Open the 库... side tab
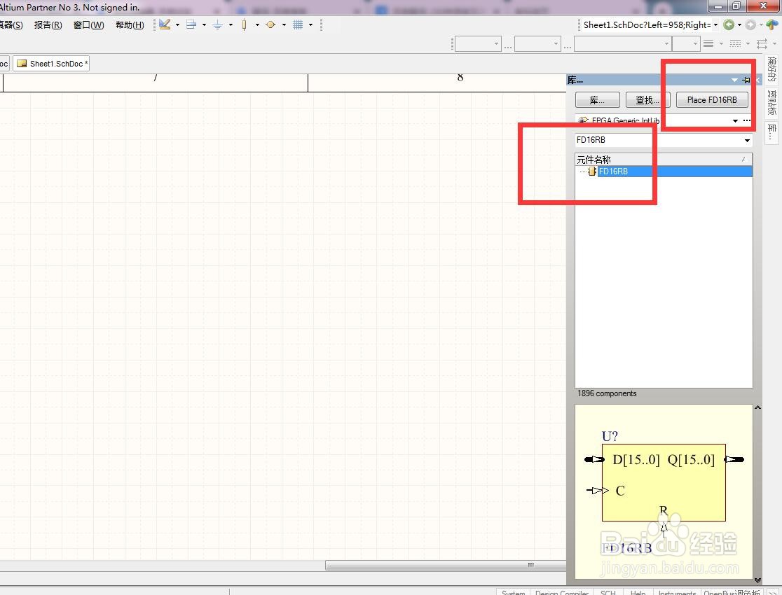Screen dimensions: 782x595 coord(771,132)
